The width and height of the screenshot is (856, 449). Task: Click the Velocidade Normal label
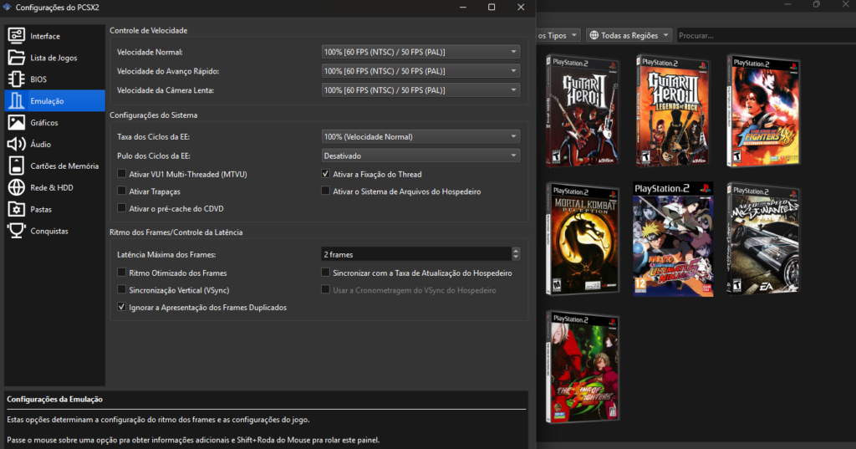(x=150, y=52)
